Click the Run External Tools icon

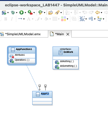coord(30,12)
